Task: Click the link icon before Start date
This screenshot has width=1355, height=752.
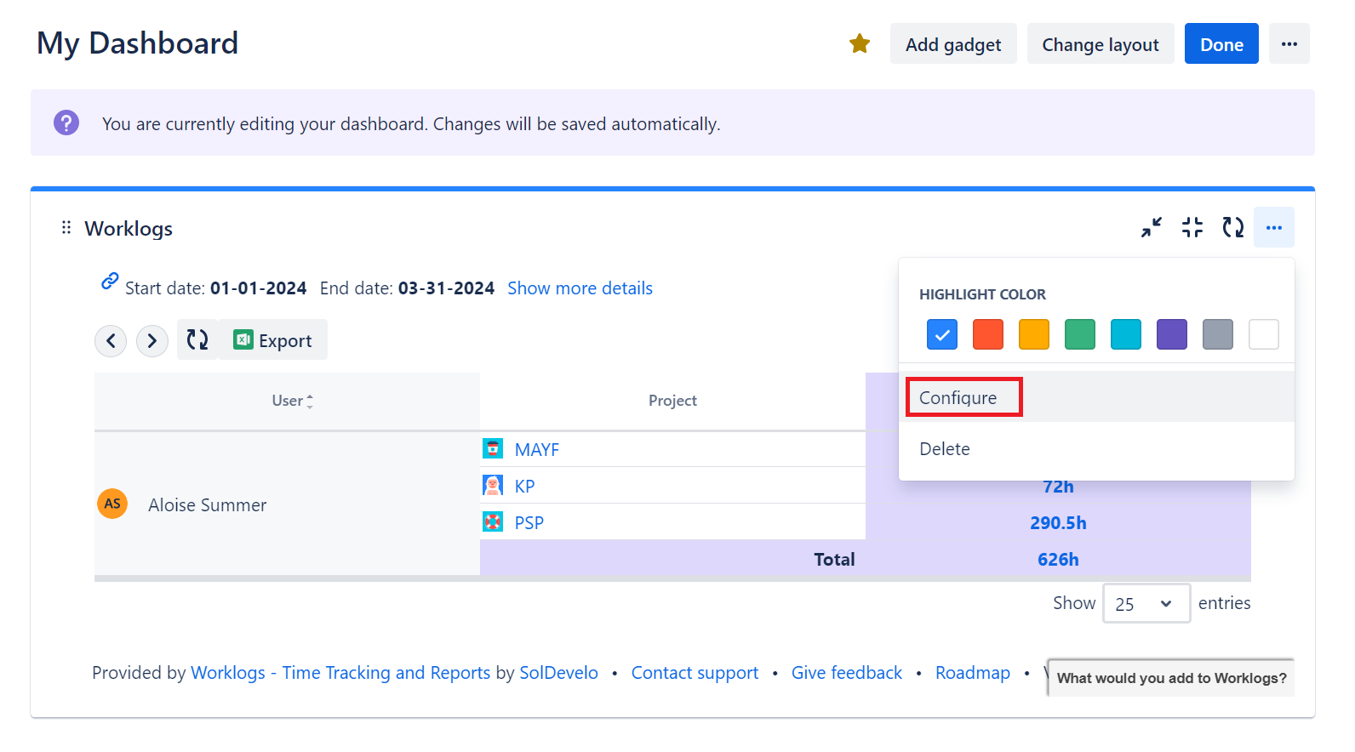Action: click(110, 281)
